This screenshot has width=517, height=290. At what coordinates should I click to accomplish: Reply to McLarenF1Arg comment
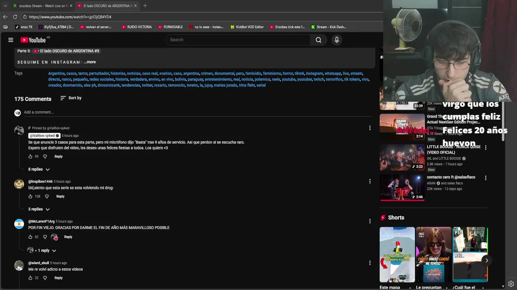pos(68,237)
